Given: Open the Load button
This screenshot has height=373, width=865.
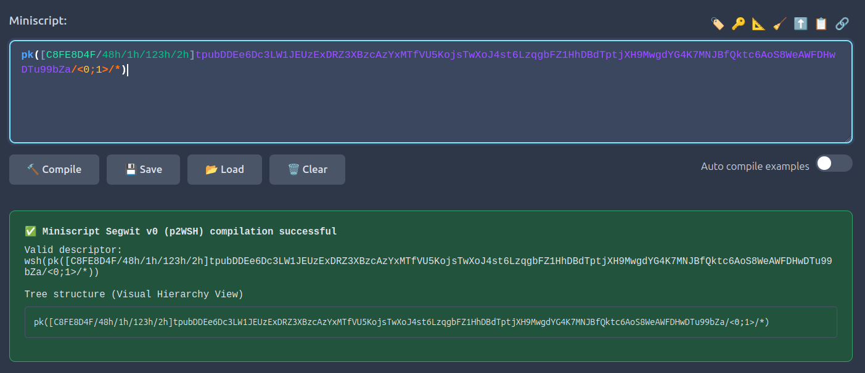Looking at the screenshot, I should tap(224, 169).
